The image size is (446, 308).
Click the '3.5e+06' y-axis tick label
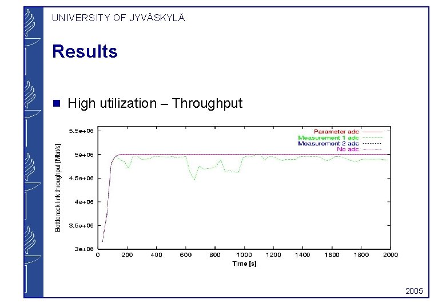(81, 225)
